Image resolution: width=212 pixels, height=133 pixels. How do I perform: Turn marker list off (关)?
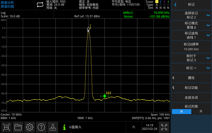tap(182, 111)
